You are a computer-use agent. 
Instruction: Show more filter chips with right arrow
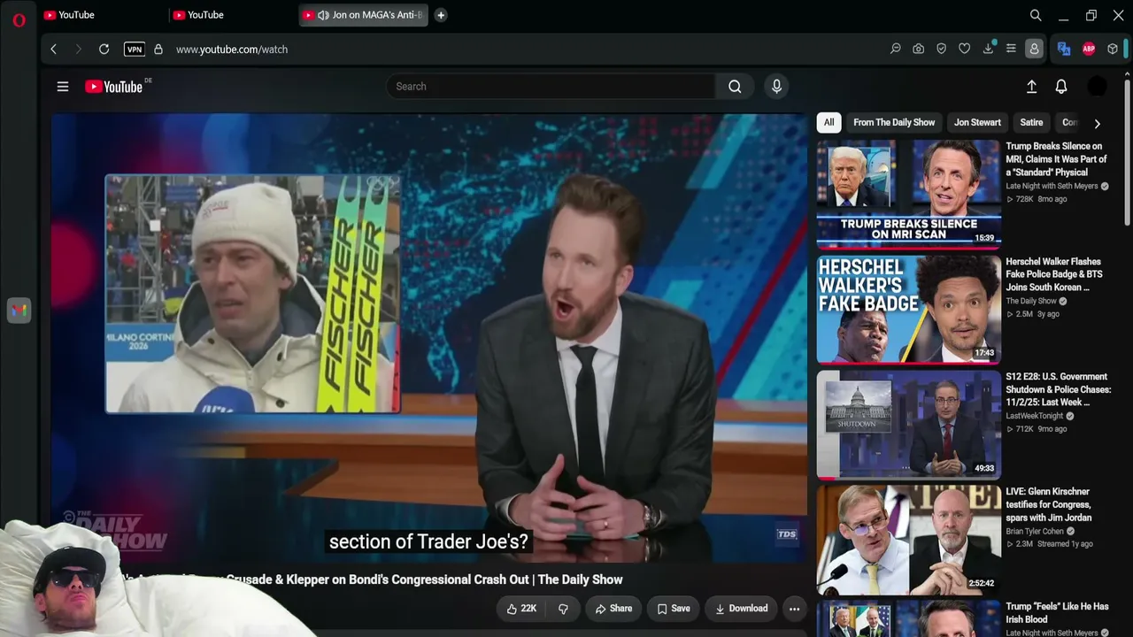click(1097, 124)
